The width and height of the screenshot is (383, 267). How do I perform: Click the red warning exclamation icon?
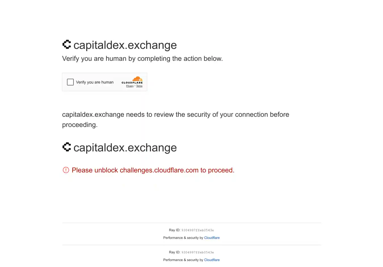pyautogui.click(x=66, y=170)
